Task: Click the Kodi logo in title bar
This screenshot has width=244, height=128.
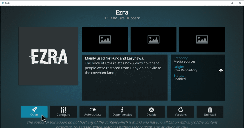Action: point(3,3)
